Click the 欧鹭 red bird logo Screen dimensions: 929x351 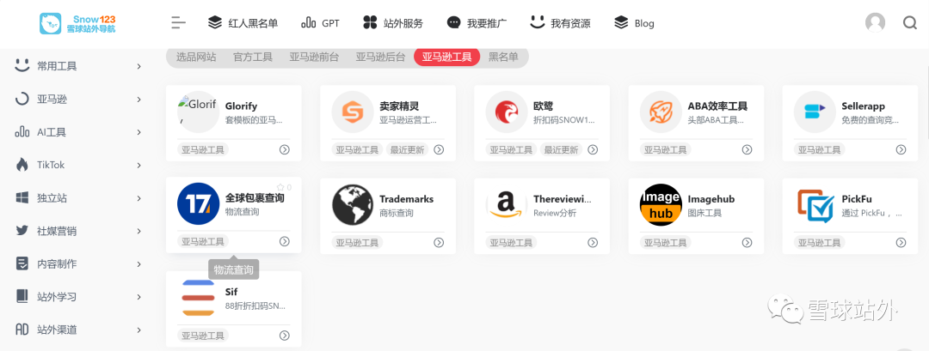click(507, 112)
